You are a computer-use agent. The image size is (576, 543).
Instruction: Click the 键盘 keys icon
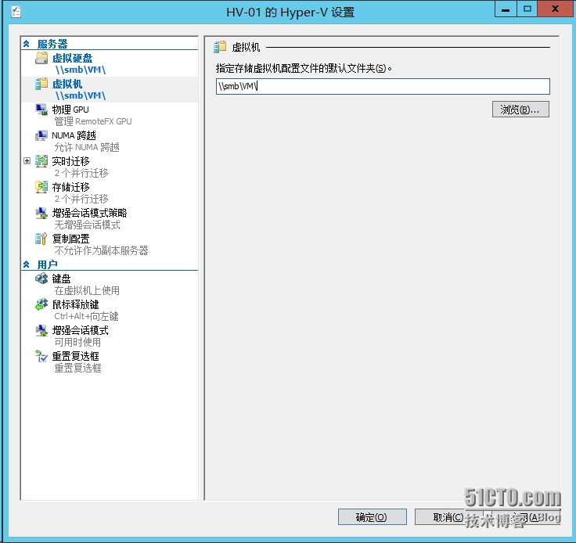(41, 279)
